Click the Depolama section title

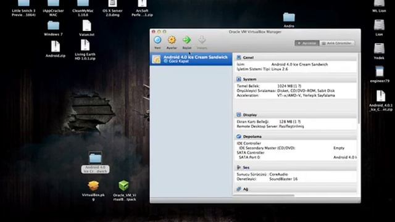click(252, 137)
